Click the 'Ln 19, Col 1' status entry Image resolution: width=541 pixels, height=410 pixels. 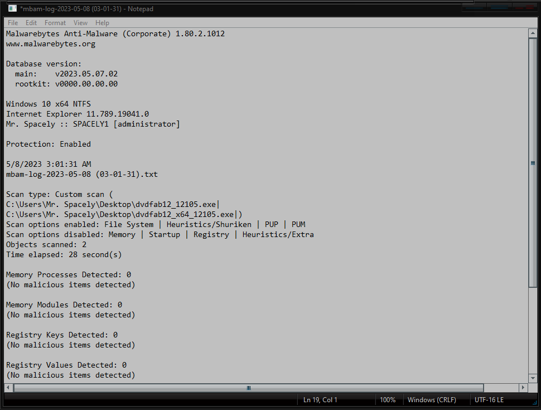[320, 400]
